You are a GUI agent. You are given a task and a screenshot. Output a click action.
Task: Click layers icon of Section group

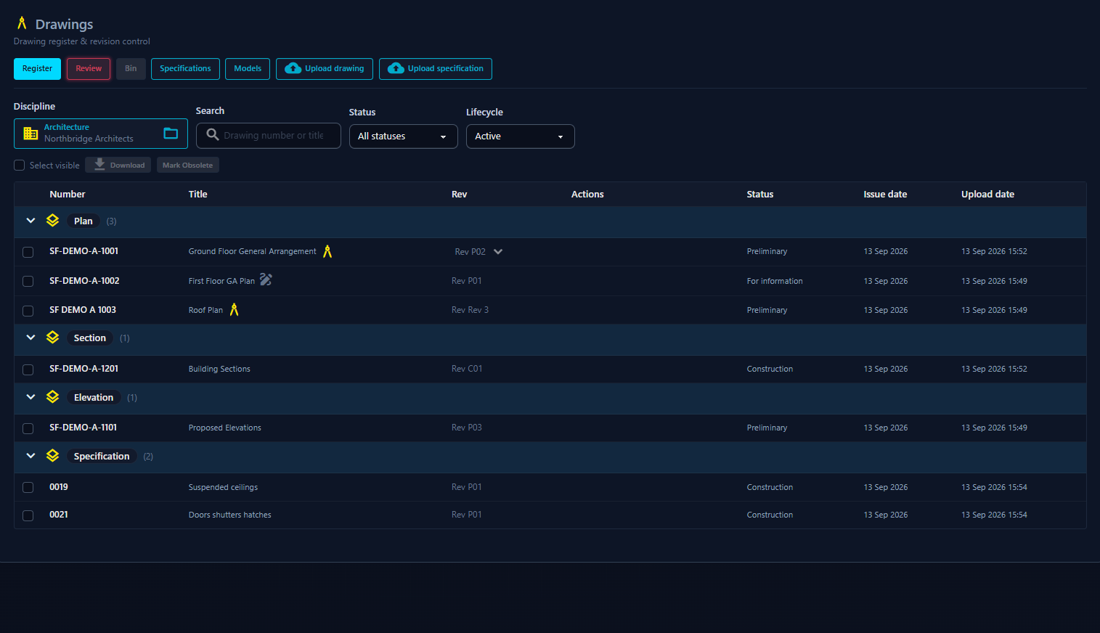tap(52, 337)
